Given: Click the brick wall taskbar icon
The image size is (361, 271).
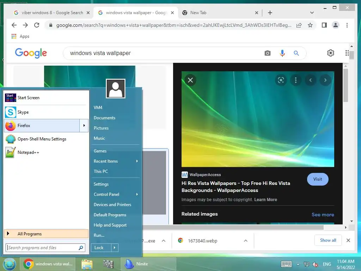Looking at the screenshot, I should (108, 264).
